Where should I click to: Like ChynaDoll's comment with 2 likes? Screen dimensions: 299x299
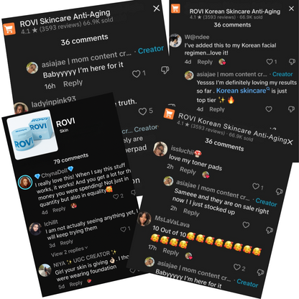tap(116, 197)
